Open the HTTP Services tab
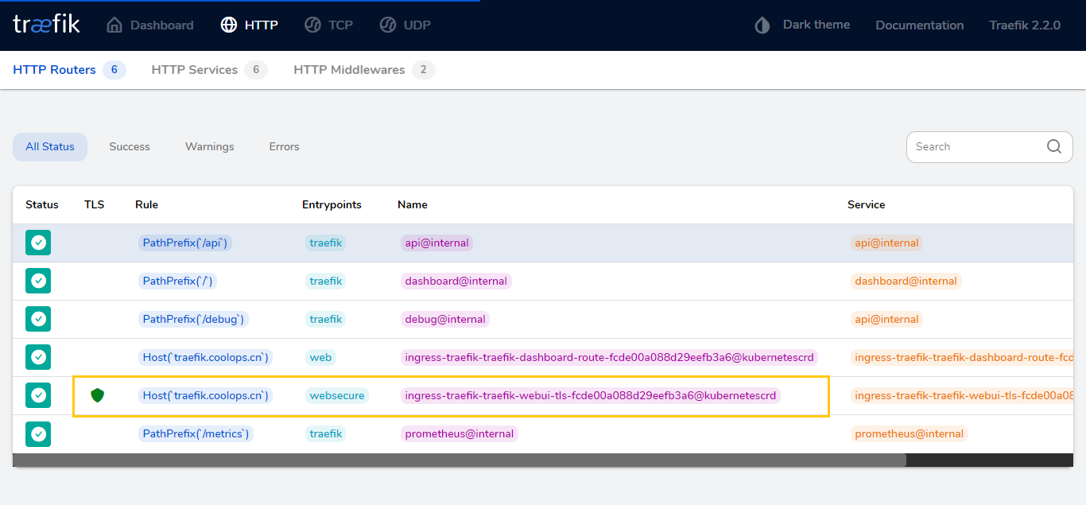Viewport: 1086px width, 505px height. [x=195, y=70]
